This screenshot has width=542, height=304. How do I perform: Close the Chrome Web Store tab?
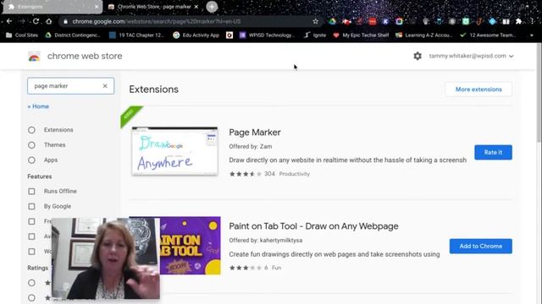pyautogui.click(x=196, y=7)
